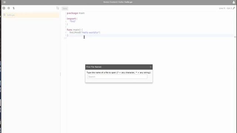Click the dialog instruction text about wildcards

pyautogui.click(x=119, y=73)
